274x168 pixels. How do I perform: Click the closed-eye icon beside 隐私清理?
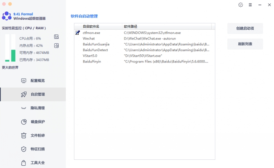pyautogui.click(x=23, y=108)
